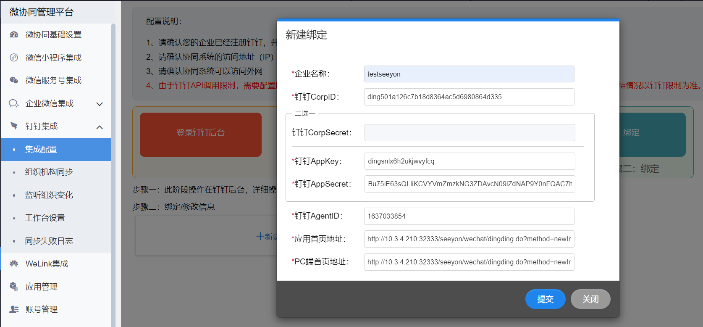The image size is (703, 327).
Task: Click the teal 绑定 button behind dialog
Action: [x=652, y=134]
